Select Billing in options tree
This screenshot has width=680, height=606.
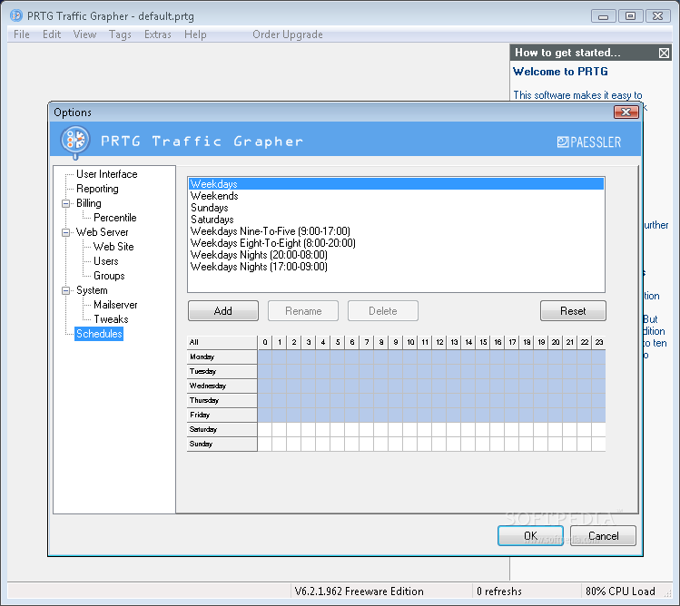point(88,203)
